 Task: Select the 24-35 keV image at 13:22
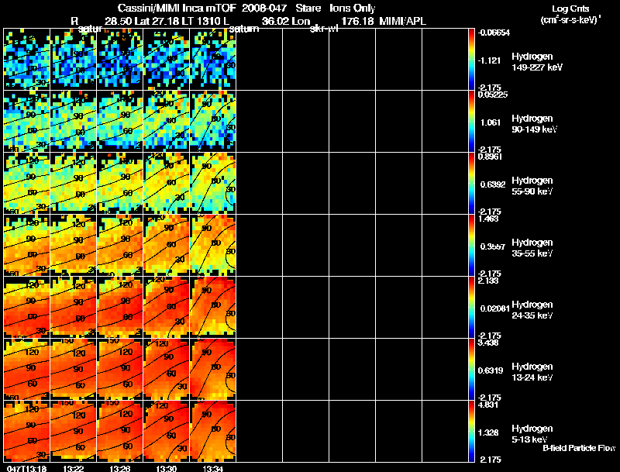[x=74, y=308]
